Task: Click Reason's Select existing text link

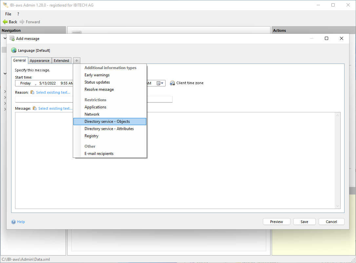Action: 53,92
